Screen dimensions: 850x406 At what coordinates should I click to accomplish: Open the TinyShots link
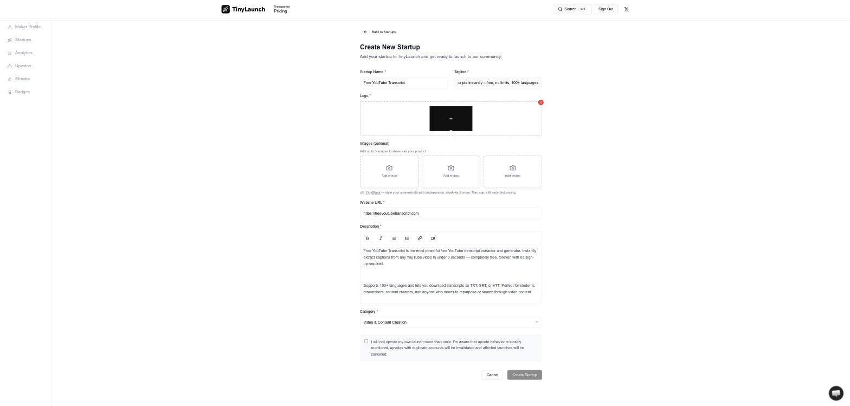pos(373,192)
